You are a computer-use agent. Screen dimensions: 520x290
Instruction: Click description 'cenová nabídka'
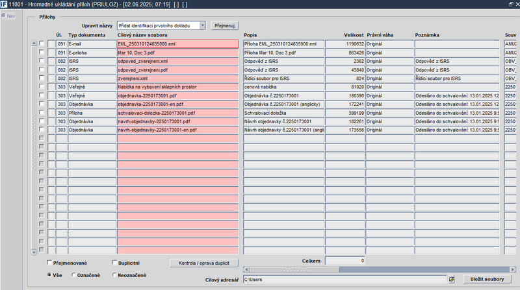283,87
